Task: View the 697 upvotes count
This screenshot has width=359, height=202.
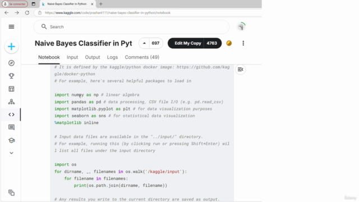Action: 155,43
